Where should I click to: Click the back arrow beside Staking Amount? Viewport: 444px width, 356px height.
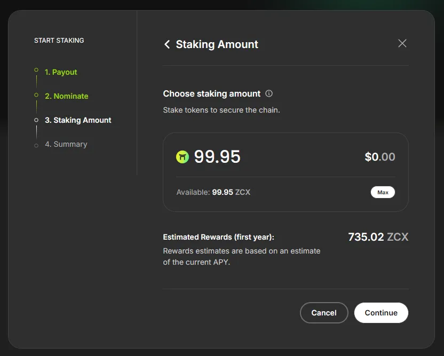click(167, 44)
